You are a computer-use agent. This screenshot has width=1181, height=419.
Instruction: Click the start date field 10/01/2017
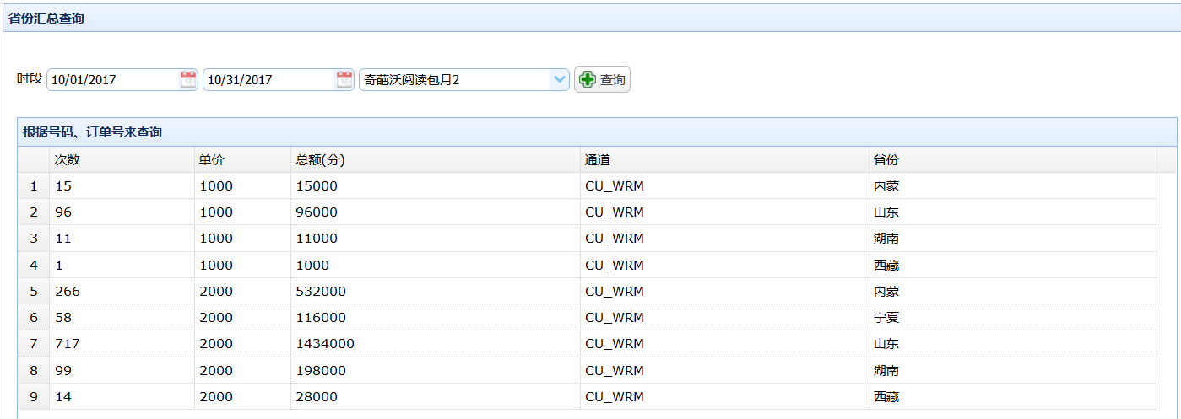pos(112,80)
